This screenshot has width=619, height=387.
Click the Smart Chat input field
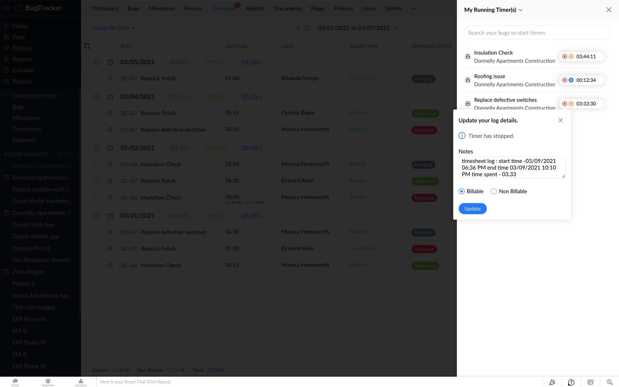(x=319, y=382)
